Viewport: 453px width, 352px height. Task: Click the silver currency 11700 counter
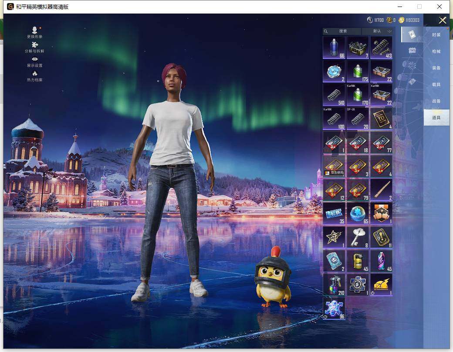tap(375, 20)
